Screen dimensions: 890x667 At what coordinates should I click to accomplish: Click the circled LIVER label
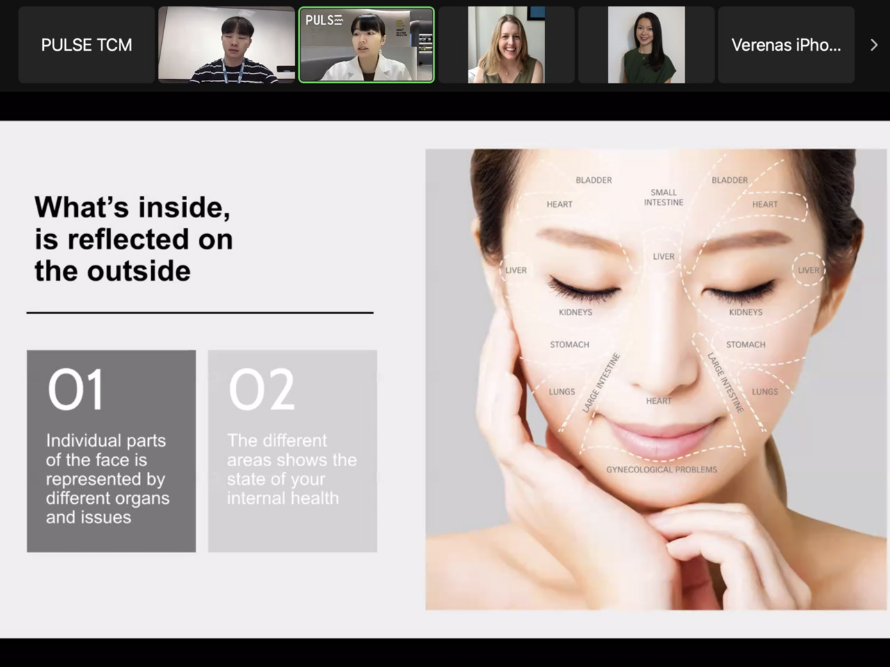[x=808, y=270]
